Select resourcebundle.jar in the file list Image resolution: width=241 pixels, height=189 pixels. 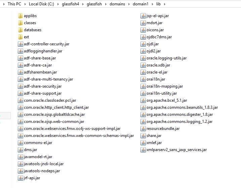[163, 129]
